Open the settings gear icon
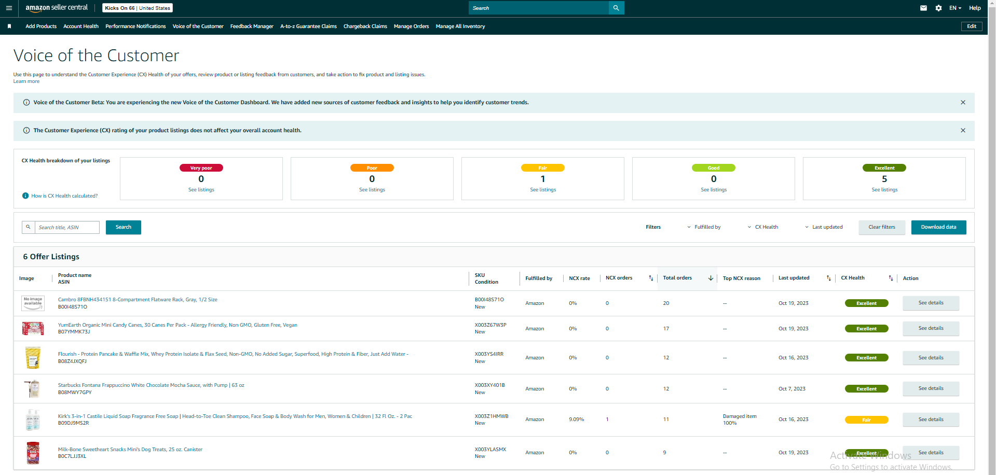Viewport: 996px width, 475px height. coord(938,8)
